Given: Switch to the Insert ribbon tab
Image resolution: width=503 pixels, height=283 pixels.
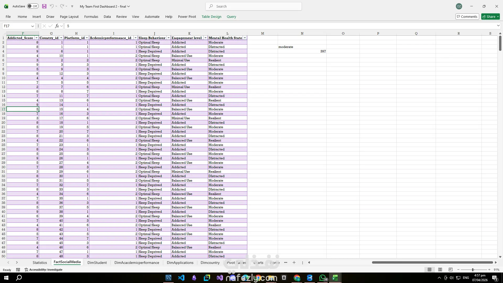Looking at the screenshot, I should coord(36,17).
